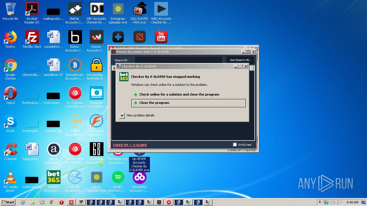367x206 pixels.
Task: Open network status tray icon
Action: click(326, 202)
